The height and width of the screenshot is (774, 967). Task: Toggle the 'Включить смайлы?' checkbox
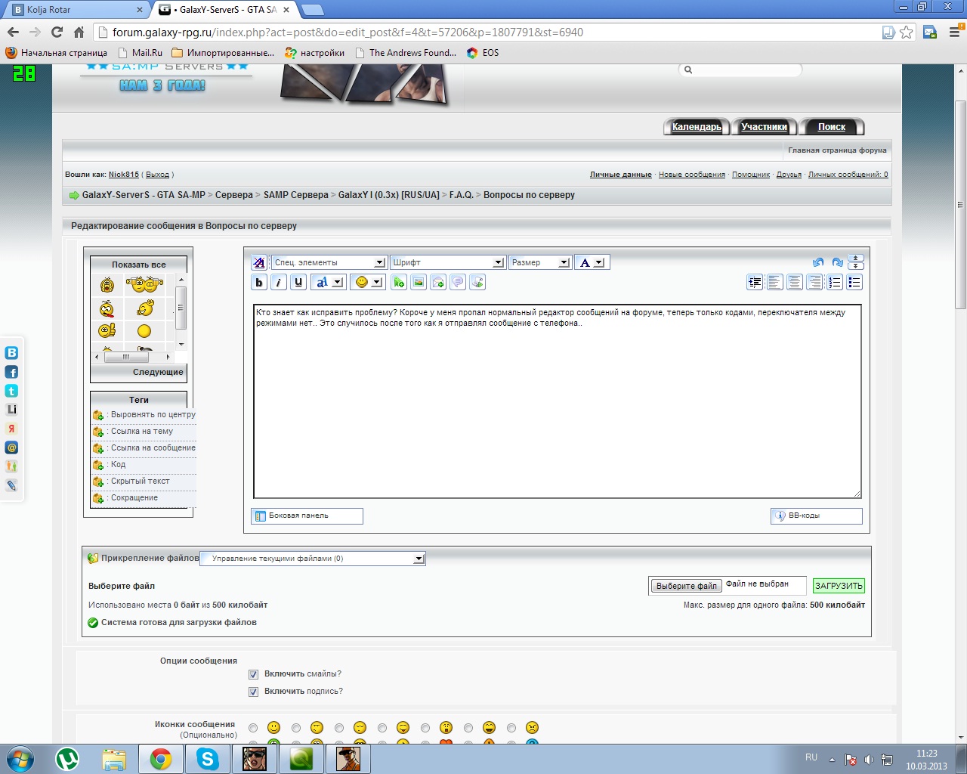click(253, 674)
